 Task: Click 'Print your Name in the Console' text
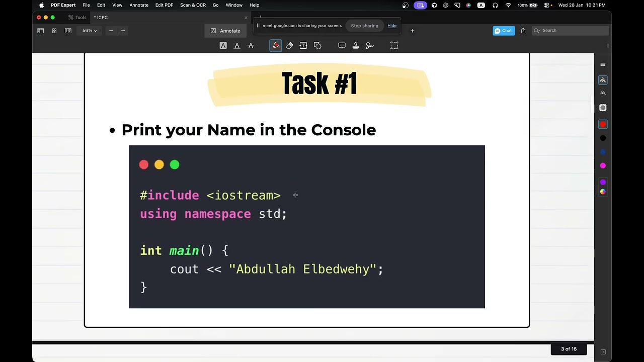pyautogui.click(x=249, y=130)
